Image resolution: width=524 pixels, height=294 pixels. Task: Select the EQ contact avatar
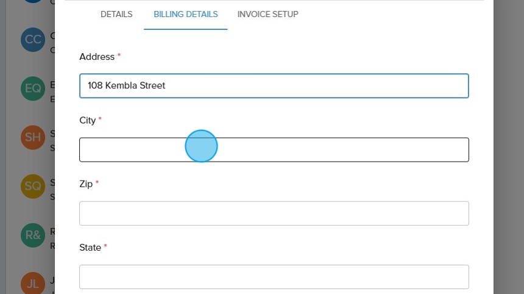point(33,88)
